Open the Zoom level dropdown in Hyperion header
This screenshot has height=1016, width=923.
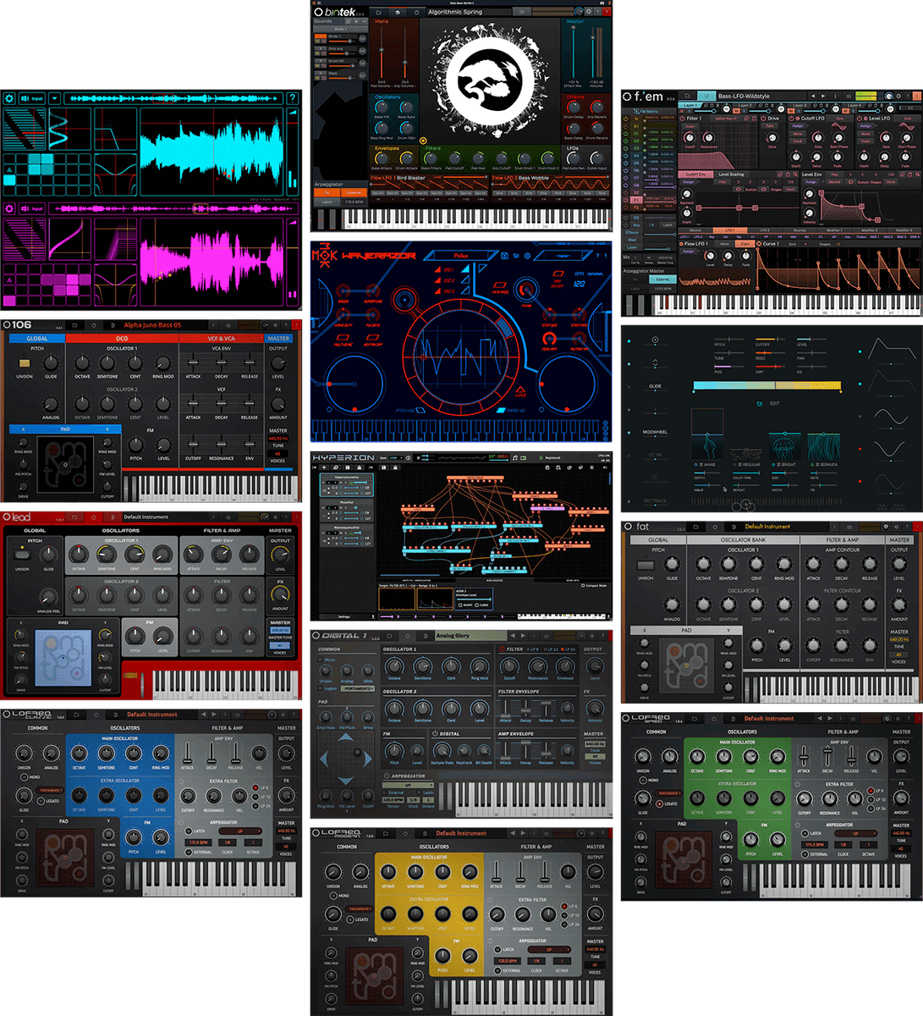point(395,457)
